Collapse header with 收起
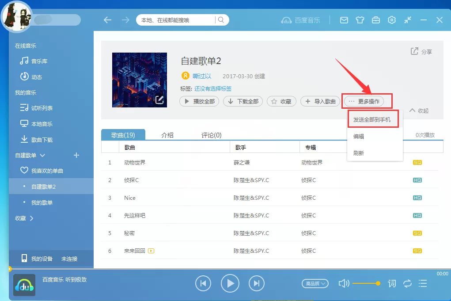 (419, 110)
